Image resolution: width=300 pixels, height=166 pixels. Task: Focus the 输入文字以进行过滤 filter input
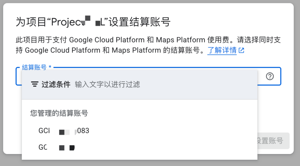[x=107, y=85]
